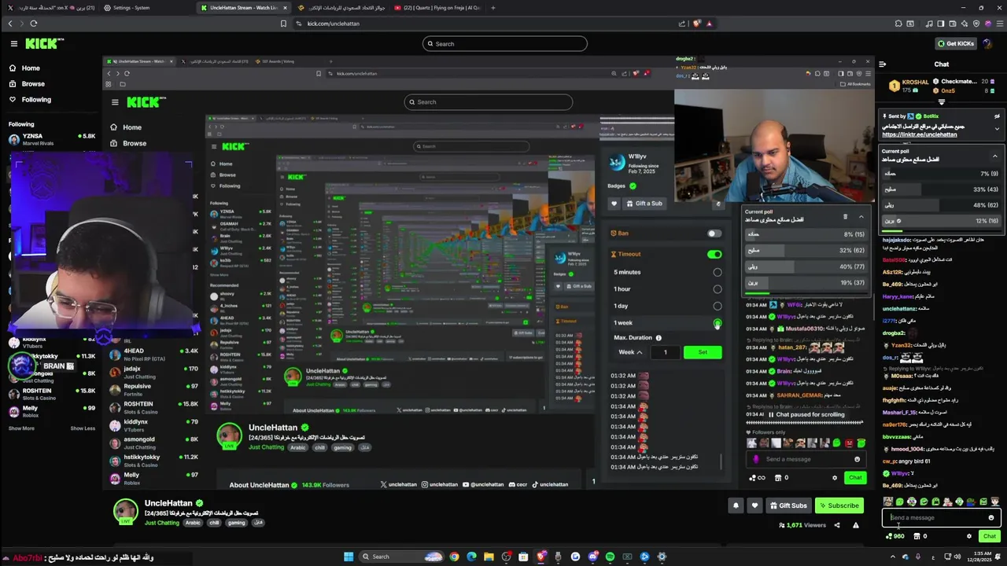Launch Google Chrome from the taskbar
Image resolution: width=1007 pixels, height=566 pixels.
point(454,557)
